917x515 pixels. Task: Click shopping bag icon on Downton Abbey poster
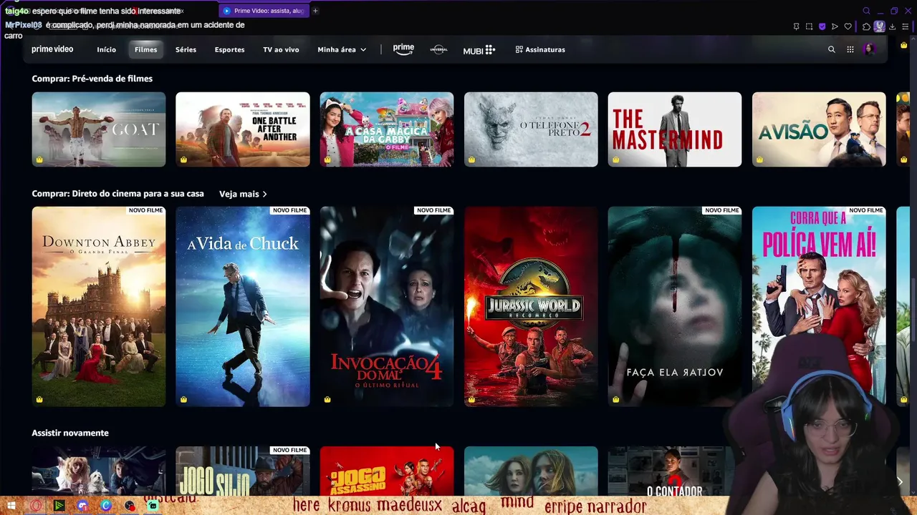point(39,400)
